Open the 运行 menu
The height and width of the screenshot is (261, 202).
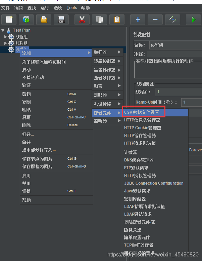coord(45,8)
